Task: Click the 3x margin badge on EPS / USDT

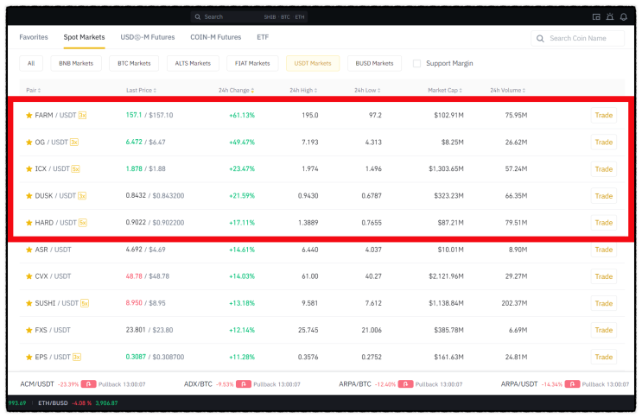Action: point(77,357)
